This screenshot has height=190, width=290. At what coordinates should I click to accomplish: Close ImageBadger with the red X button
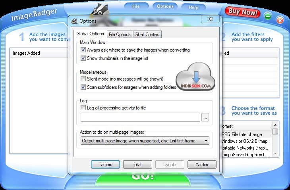(280, 20)
